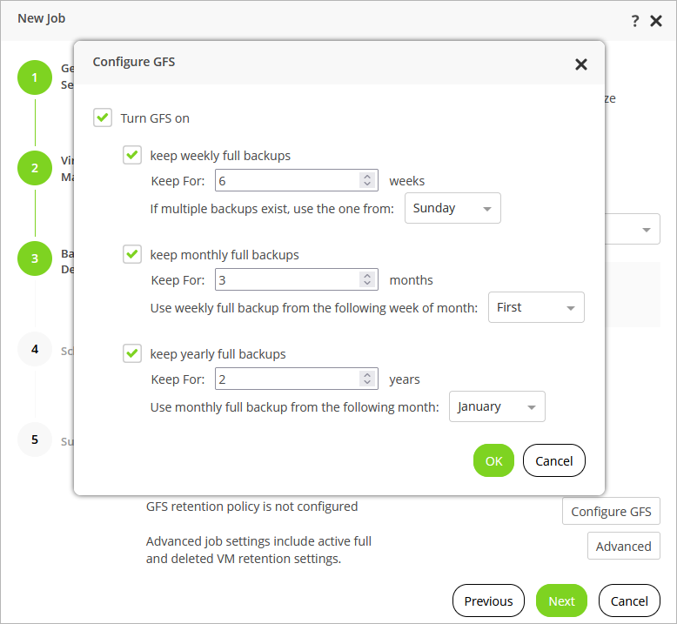Image resolution: width=677 pixels, height=624 pixels.
Task: Click step 5 wizard circle
Action: point(35,439)
